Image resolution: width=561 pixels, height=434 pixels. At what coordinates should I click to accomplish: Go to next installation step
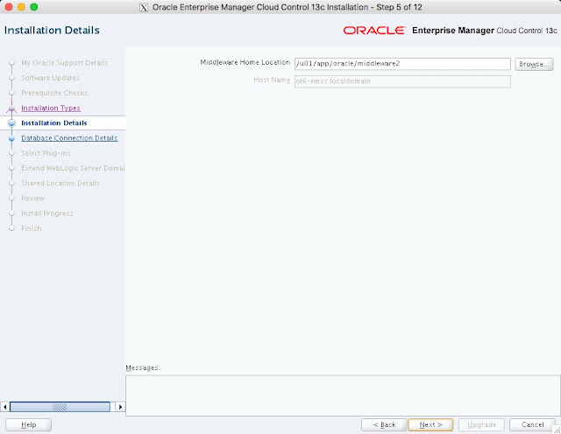click(x=430, y=424)
